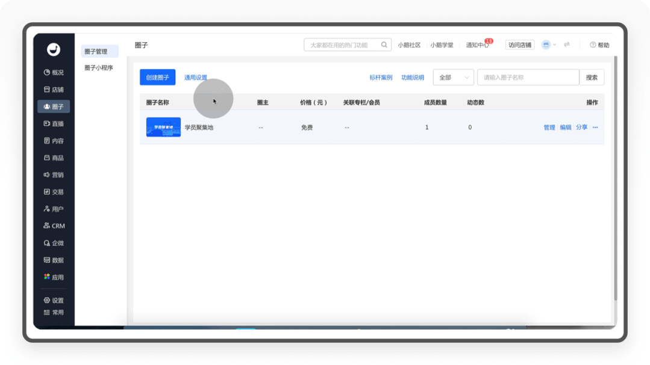Open the 店铺 shop section
Image resolution: width=650 pixels, height=365 pixels.
pyautogui.click(x=54, y=90)
